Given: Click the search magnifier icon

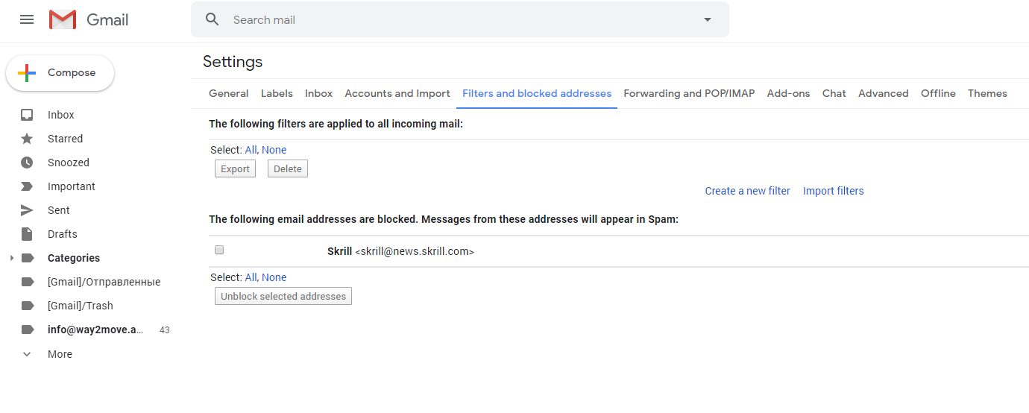Looking at the screenshot, I should coord(213,19).
